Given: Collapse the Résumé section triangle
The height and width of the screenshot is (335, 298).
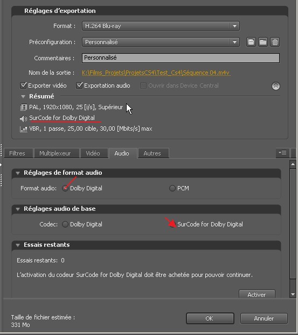Looking at the screenshot, I should (23, 97).
